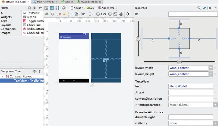The height and width of the screenshot is (126, 218).
Task: Zoom out the design canvas
Action: [98, 14]
